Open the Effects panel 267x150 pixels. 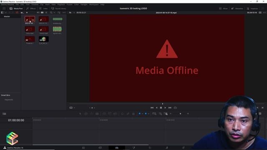point(31,8)
